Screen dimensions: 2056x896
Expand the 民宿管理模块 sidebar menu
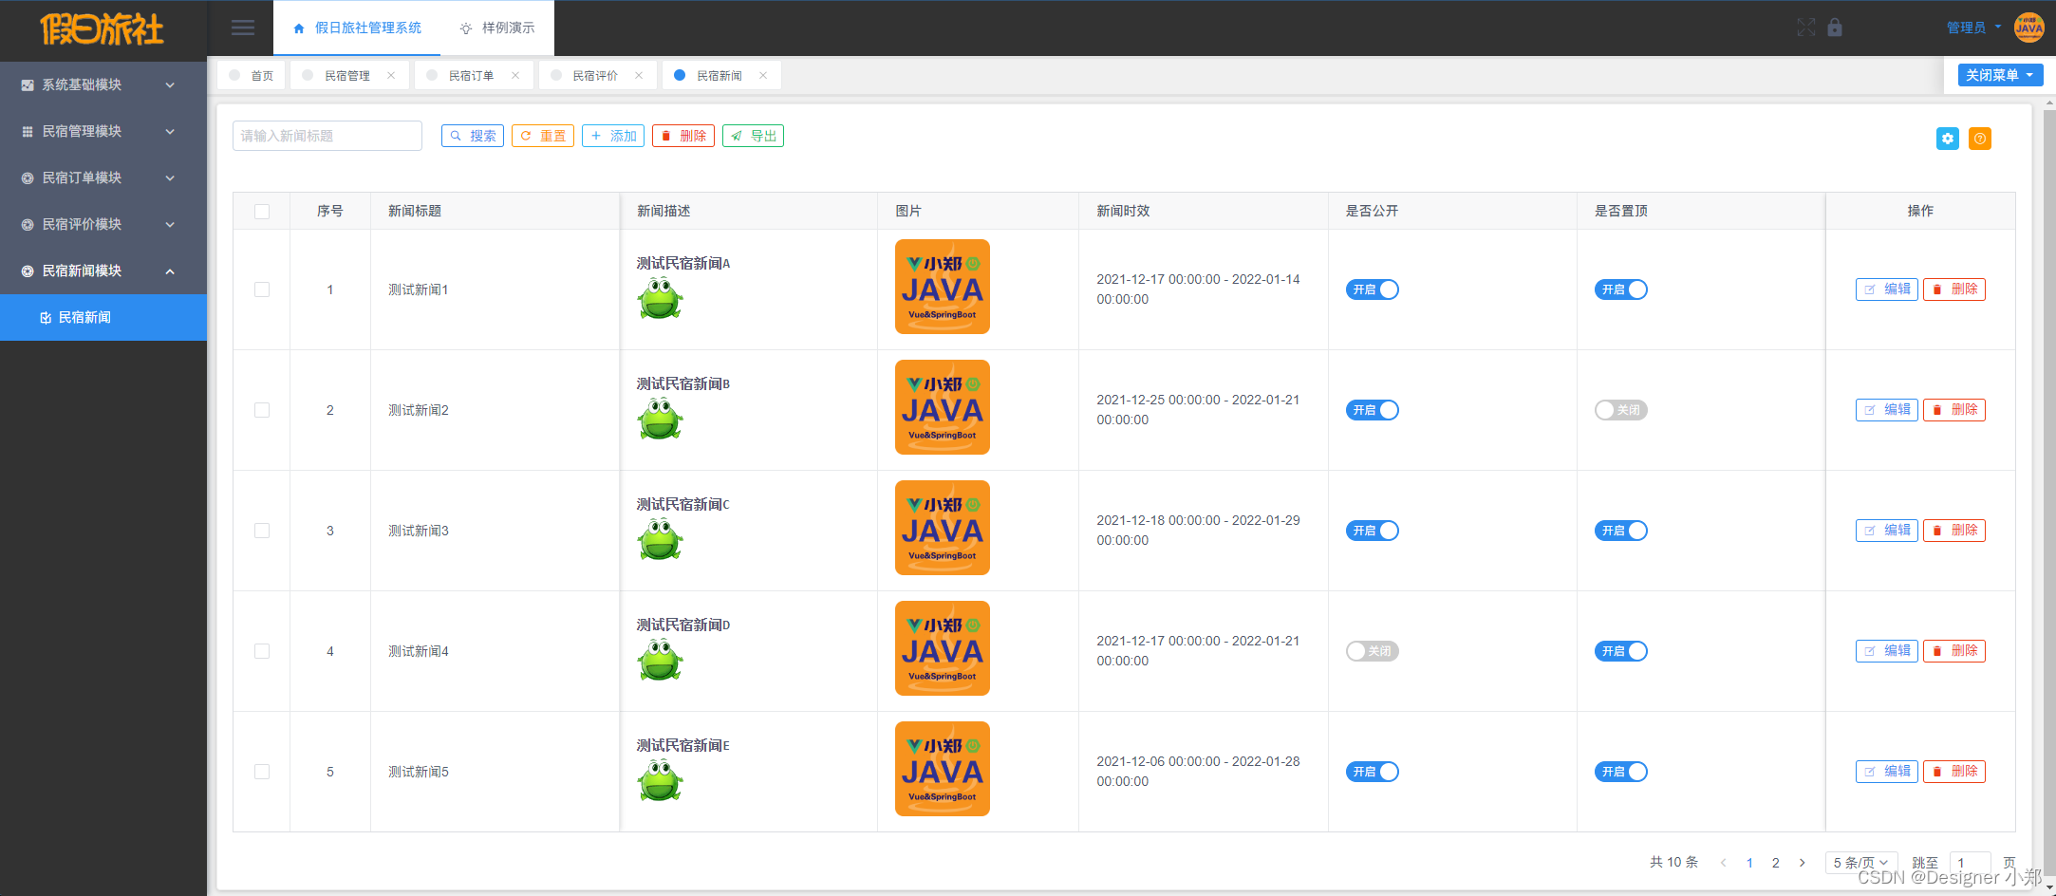tap(103, 131)
